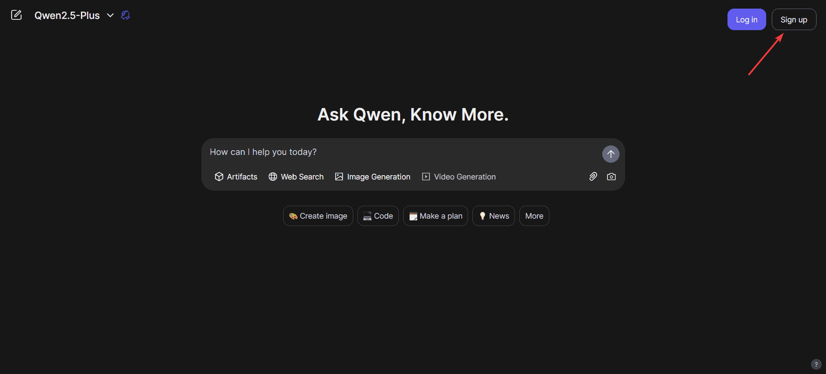Toggle Image Generation mode
The height and width of the screenshot is (374, 826).
click(373, 177)
